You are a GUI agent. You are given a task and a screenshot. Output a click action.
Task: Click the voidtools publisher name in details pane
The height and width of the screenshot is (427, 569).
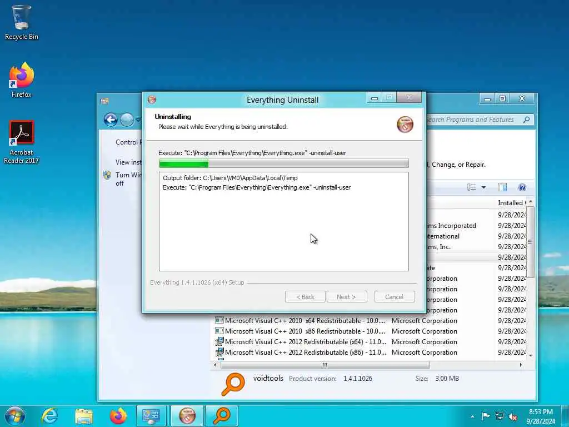click(268, 378)
